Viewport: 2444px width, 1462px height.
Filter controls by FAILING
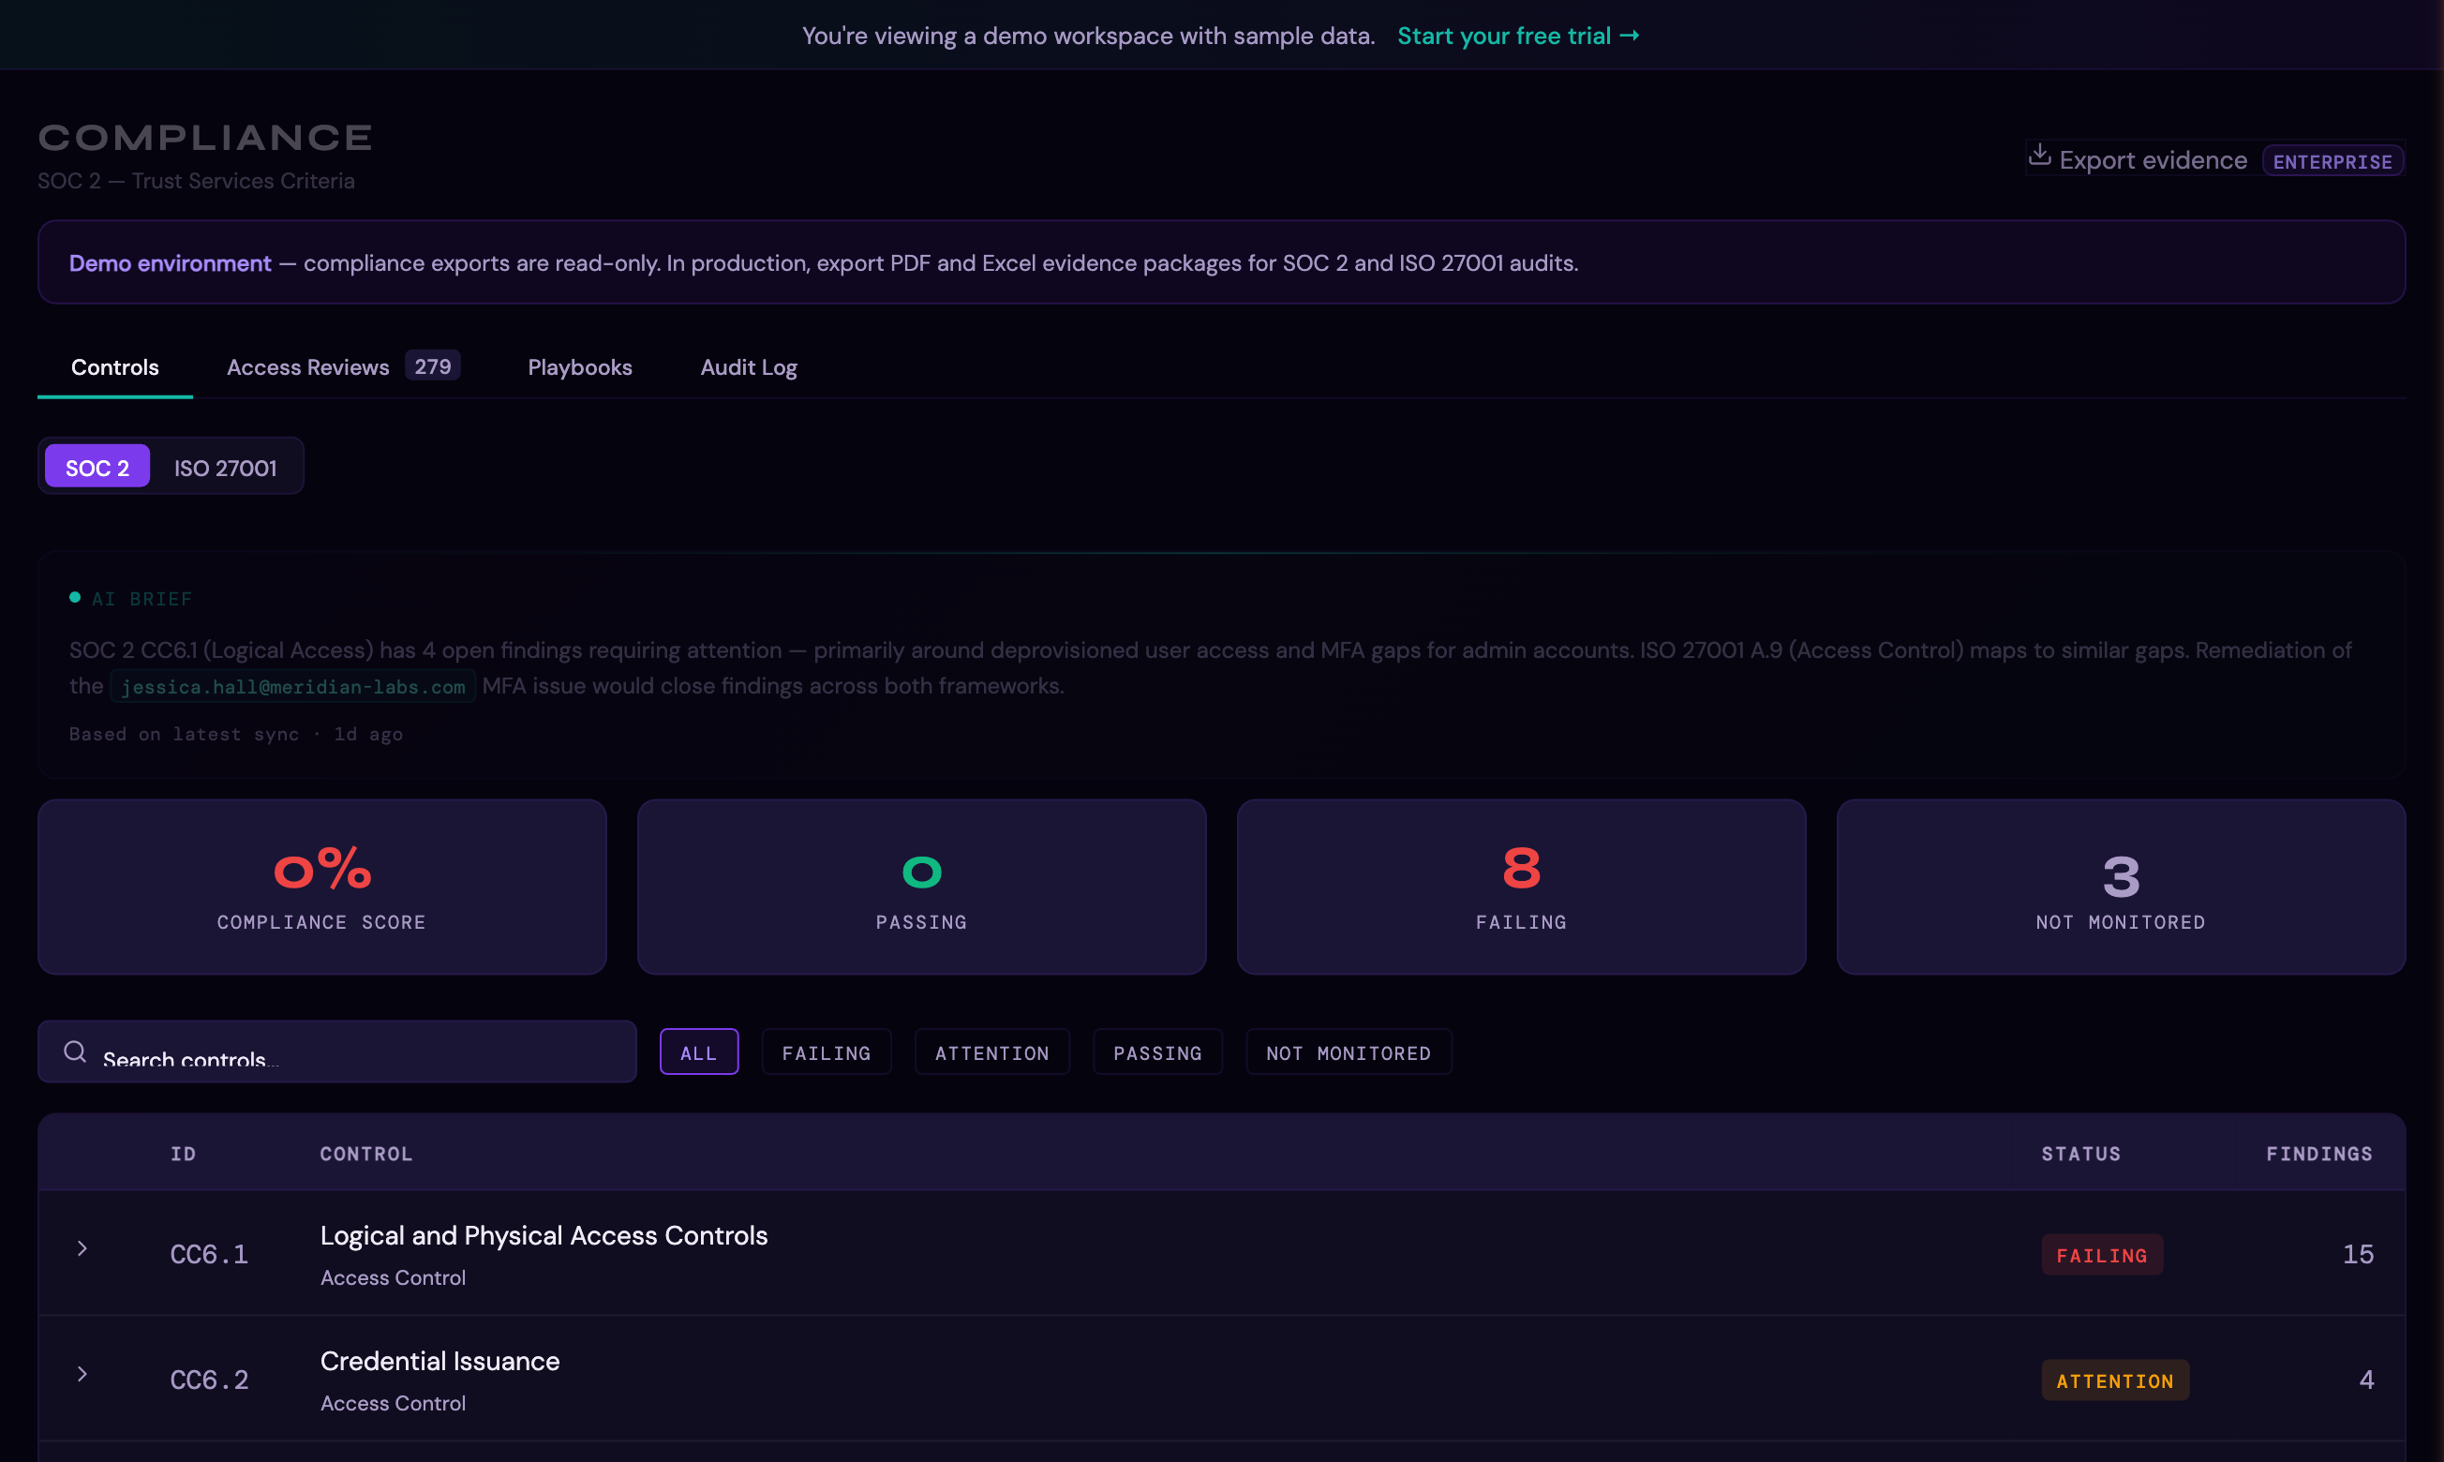(827, 1052)
